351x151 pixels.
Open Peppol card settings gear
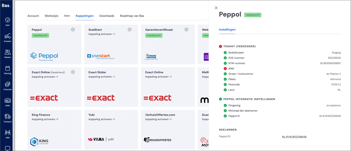[x=73, y=29]
